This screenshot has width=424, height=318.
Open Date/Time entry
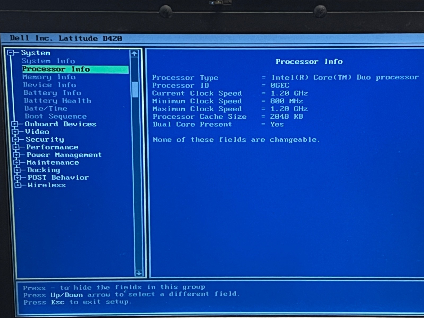46,108
